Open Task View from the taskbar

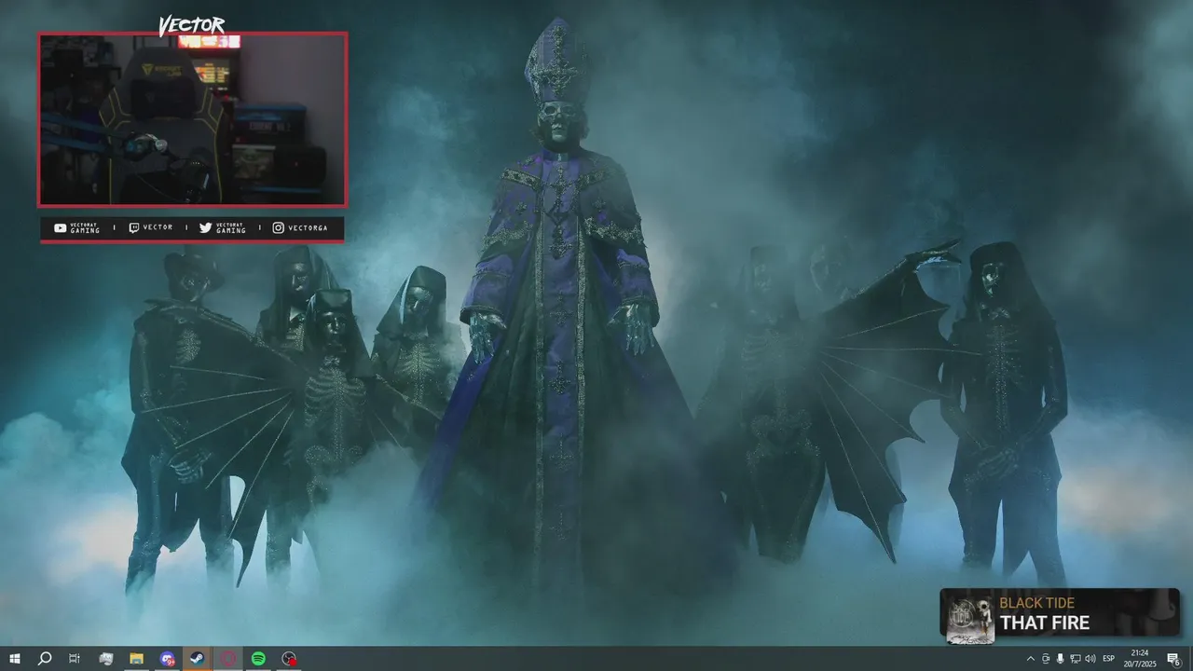75,659
